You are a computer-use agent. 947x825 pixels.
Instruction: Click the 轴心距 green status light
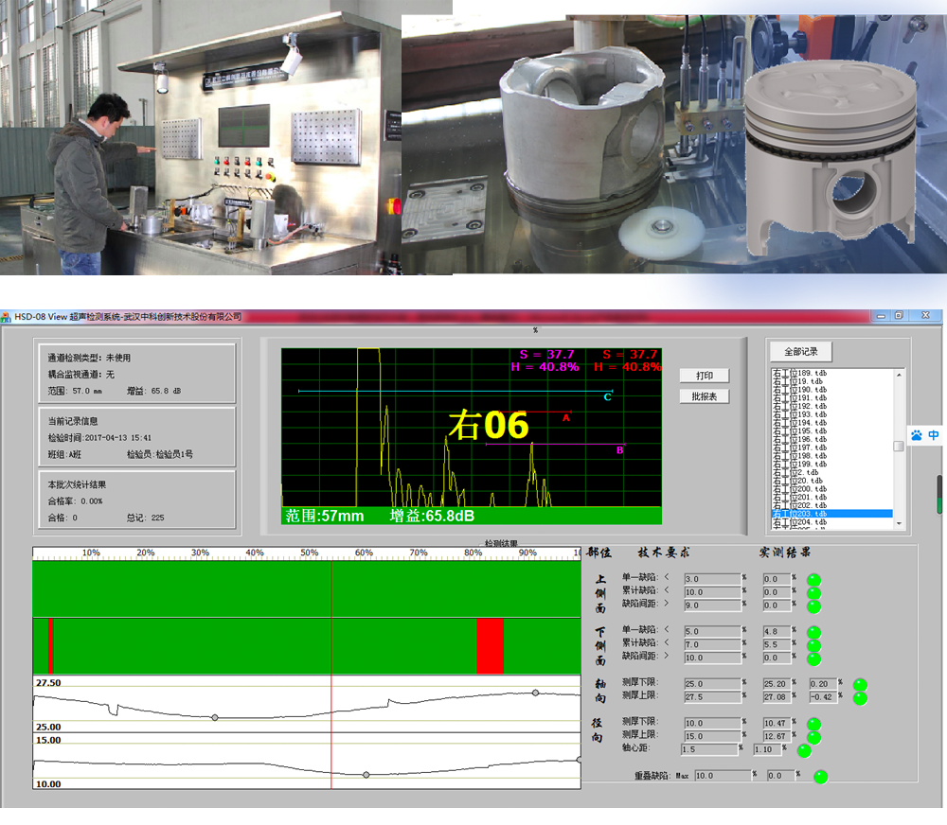pyautogui.click(x=804, y=750)
